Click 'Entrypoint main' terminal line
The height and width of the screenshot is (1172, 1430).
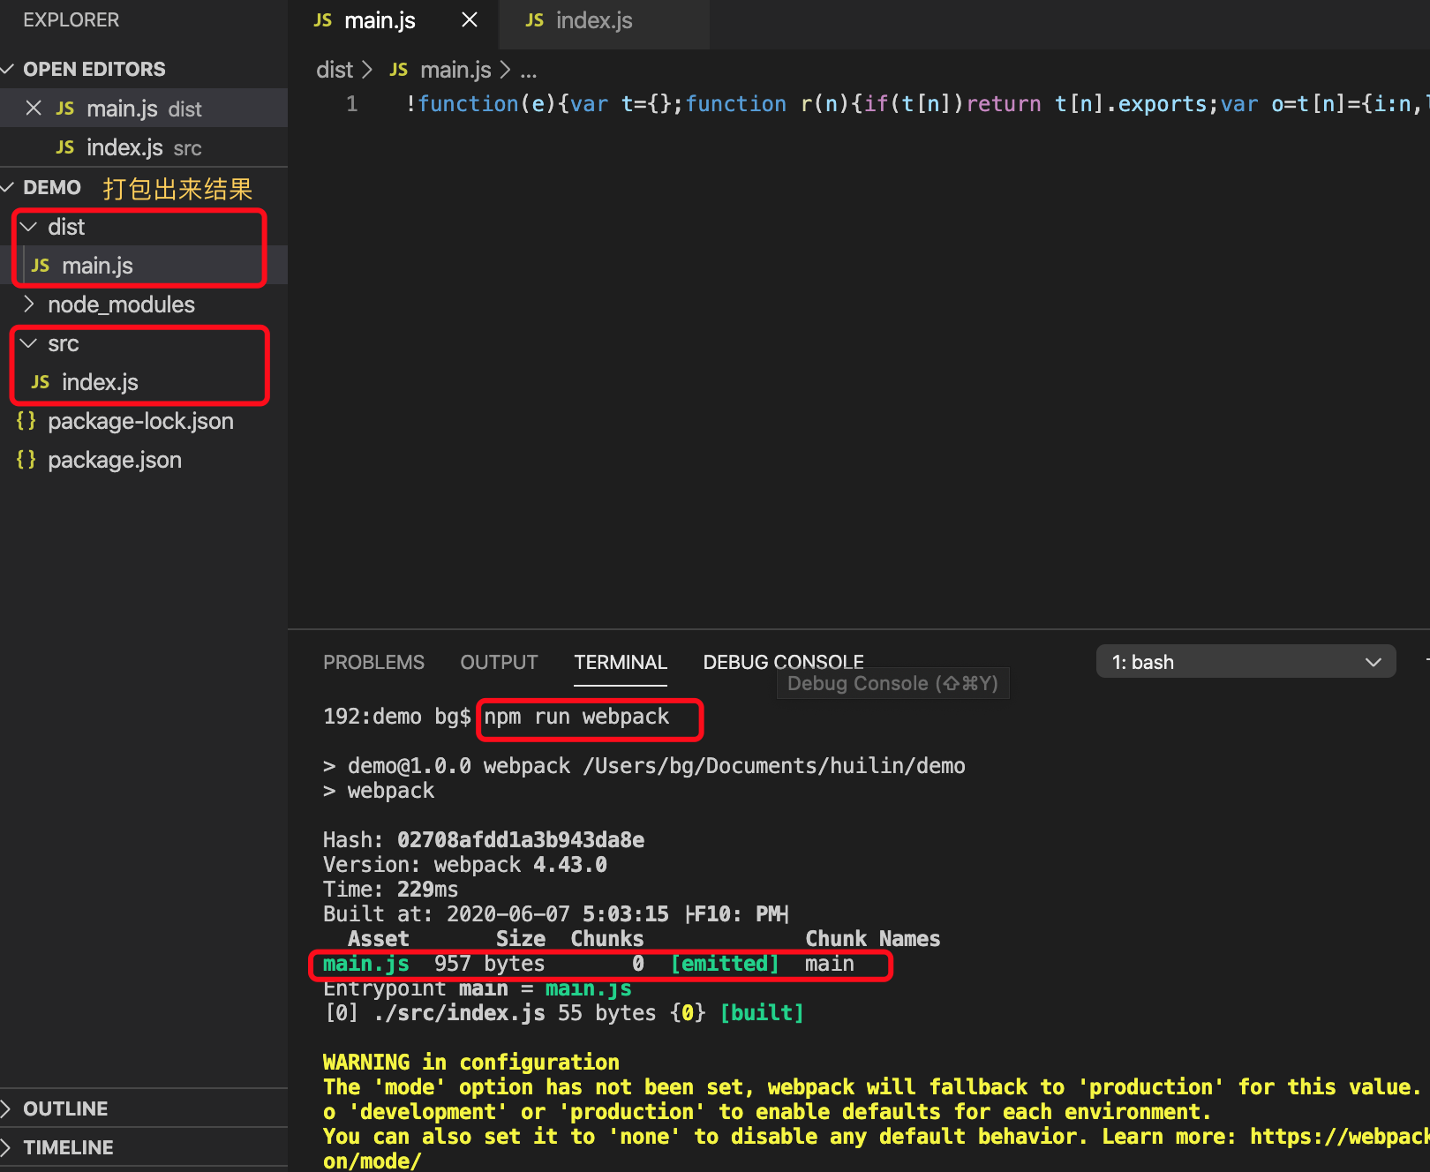[x=478, y=988]
